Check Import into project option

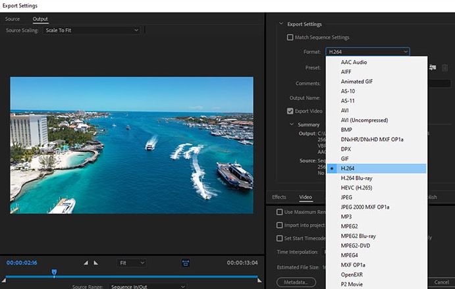pos(279,225)
